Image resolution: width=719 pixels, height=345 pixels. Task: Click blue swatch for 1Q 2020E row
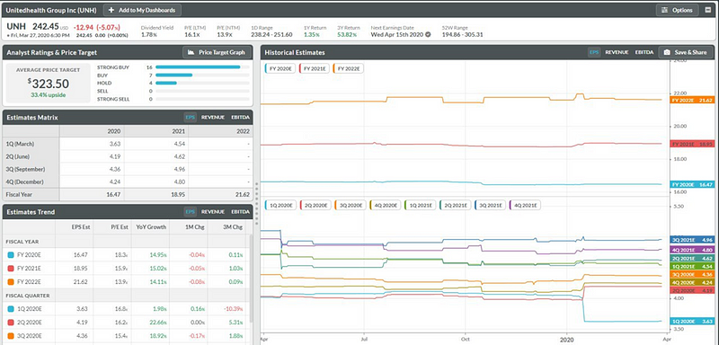(11, 309)
